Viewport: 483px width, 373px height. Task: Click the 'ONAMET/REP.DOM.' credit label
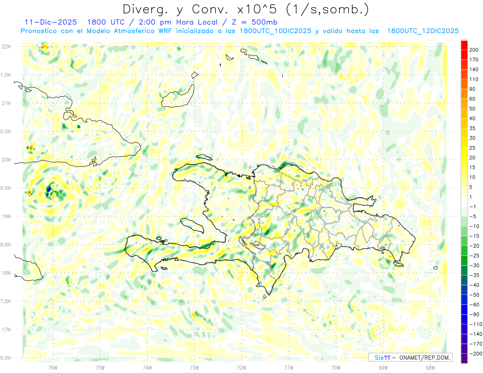(x=425, y=357)
